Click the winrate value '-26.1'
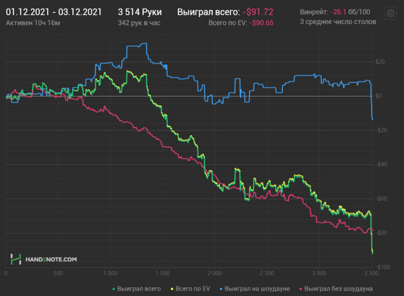This screenshot has width=404, height=296. coord(338,12)
